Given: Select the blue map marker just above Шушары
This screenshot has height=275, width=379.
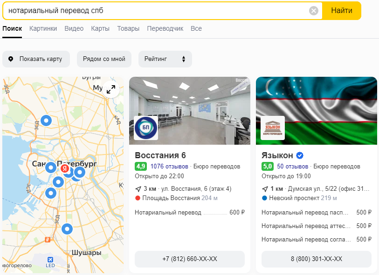Looking at the screenshot, I should pyautogui.click(x=67, y=229).
